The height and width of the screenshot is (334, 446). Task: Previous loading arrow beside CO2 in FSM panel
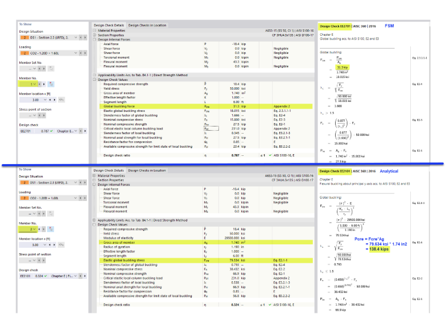[81, 53]
